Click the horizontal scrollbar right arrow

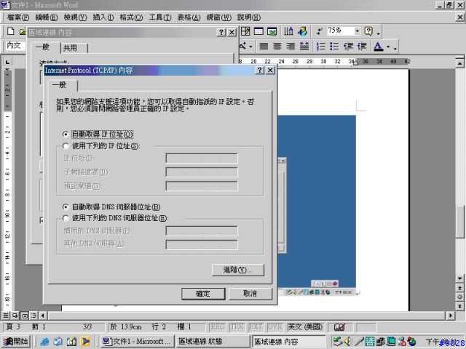coord(451,316)
